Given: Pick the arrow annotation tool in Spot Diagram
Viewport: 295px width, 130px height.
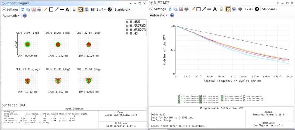Looking at the screenshot, I should click(x=56, y=9).
